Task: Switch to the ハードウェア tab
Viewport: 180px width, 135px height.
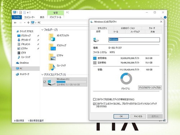Action: point(135,32)
